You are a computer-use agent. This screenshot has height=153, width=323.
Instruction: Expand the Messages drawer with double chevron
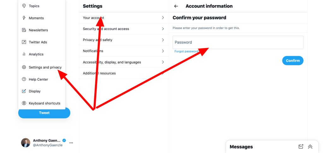click(x=310, y=147)
